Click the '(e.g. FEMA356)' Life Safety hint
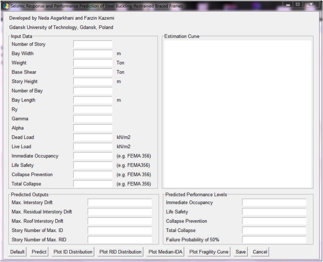 (133, 165)
